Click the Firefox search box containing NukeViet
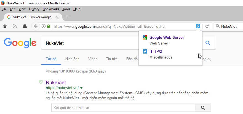 coord(228,26)
